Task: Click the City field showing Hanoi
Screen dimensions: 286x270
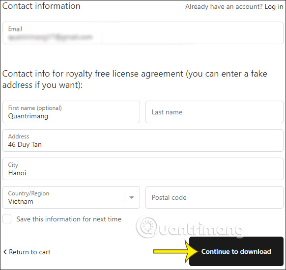Action: click(x=143, y=169)
